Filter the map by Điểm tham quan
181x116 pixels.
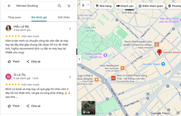click(x=151, y=6)
